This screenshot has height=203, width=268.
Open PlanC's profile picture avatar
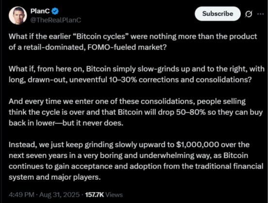[x=17, y=16]
